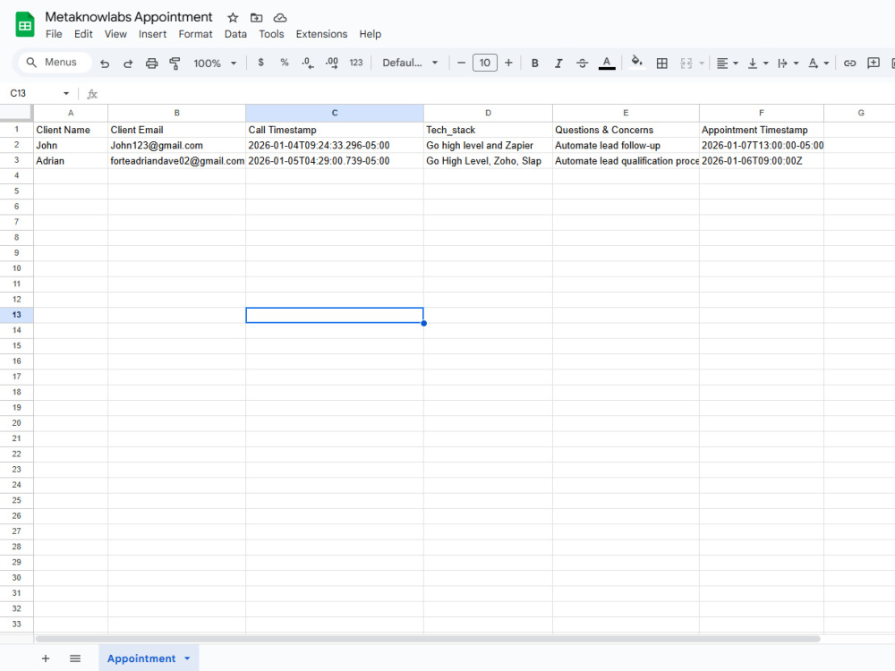Open the borders tool

click(661, 63)
